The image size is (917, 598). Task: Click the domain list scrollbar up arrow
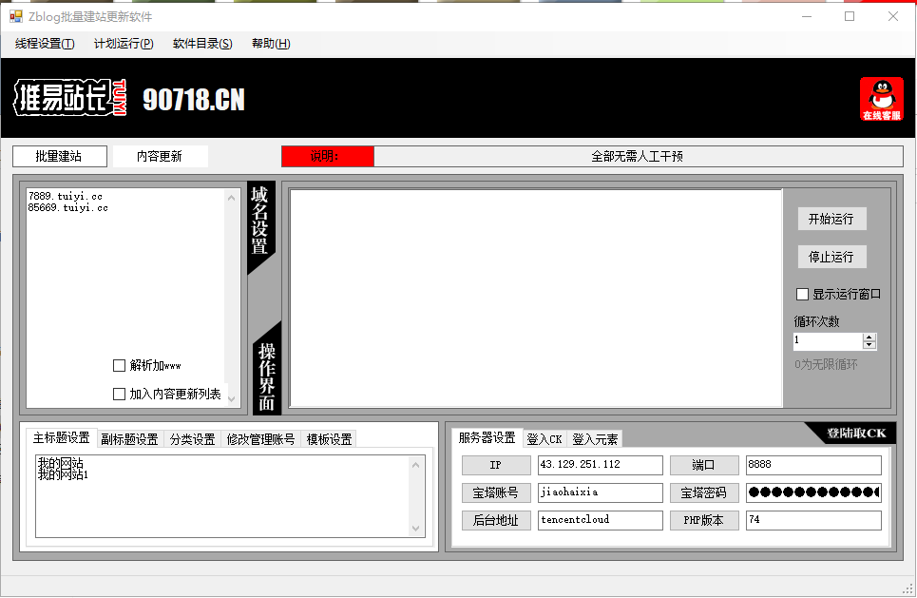(x=232, y=199)
